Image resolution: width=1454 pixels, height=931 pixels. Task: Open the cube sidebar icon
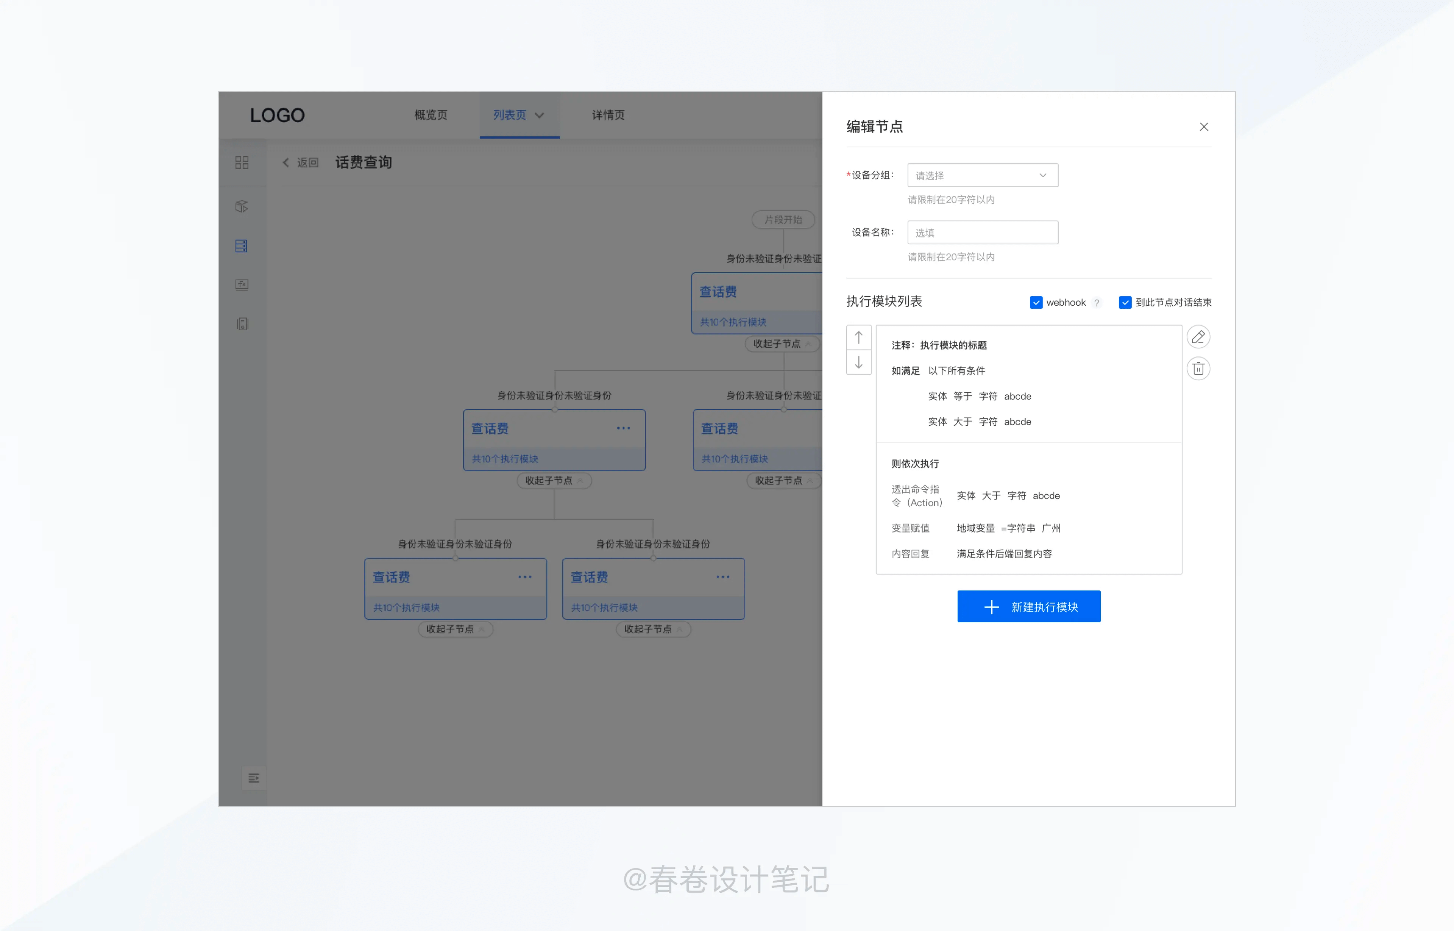click(x=242, y=206)
